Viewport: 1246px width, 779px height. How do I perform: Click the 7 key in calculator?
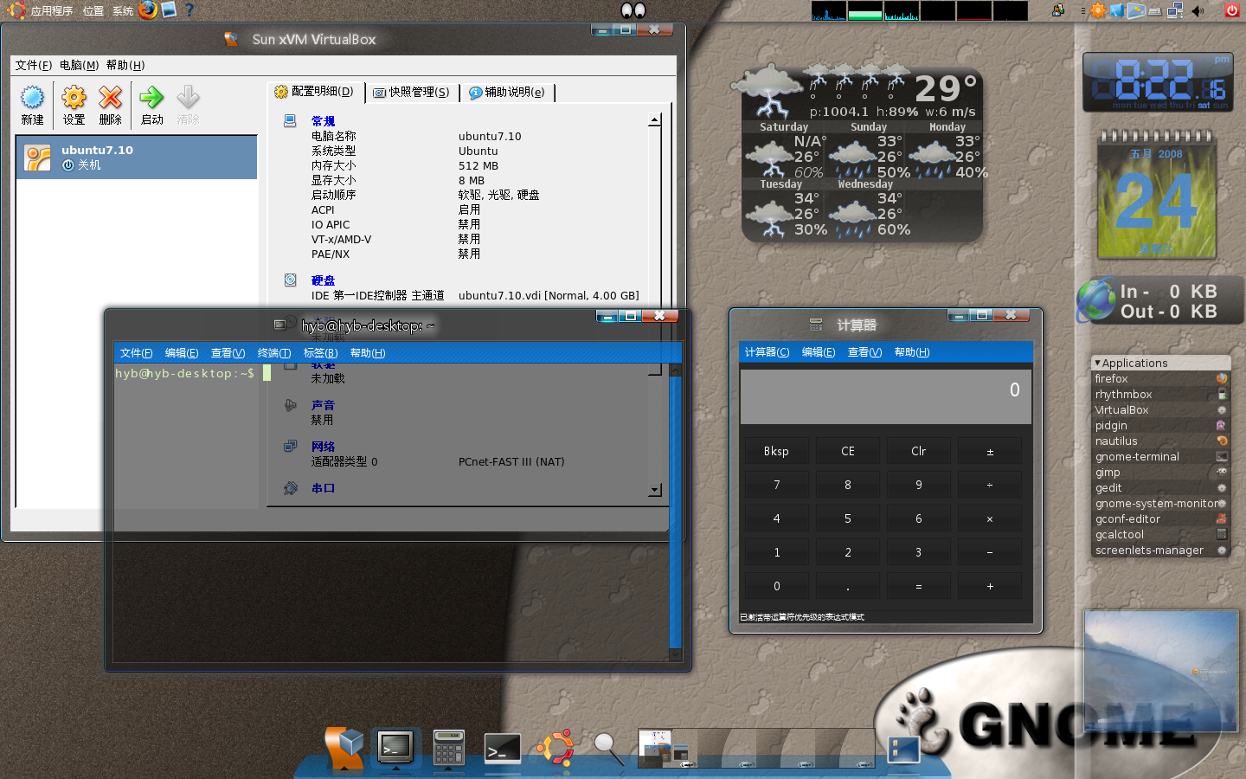pyautogui.click(x=777, y=485)
